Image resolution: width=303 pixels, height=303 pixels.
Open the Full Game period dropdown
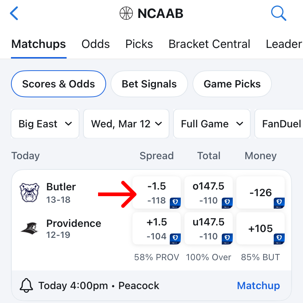point(212,124)
